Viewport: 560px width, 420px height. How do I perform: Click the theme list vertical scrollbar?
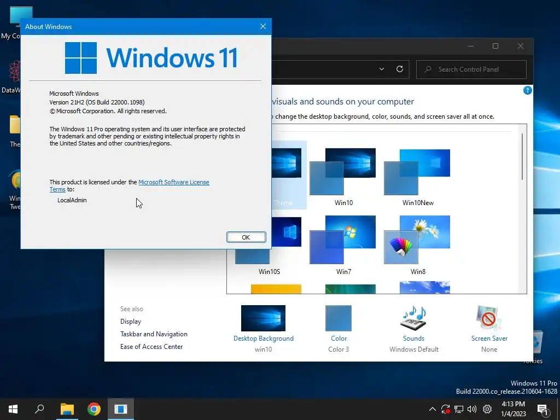pyautogui.click(x=522, y=156)
